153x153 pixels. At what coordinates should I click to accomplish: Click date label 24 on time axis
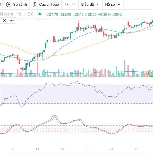tap(111, 149)
